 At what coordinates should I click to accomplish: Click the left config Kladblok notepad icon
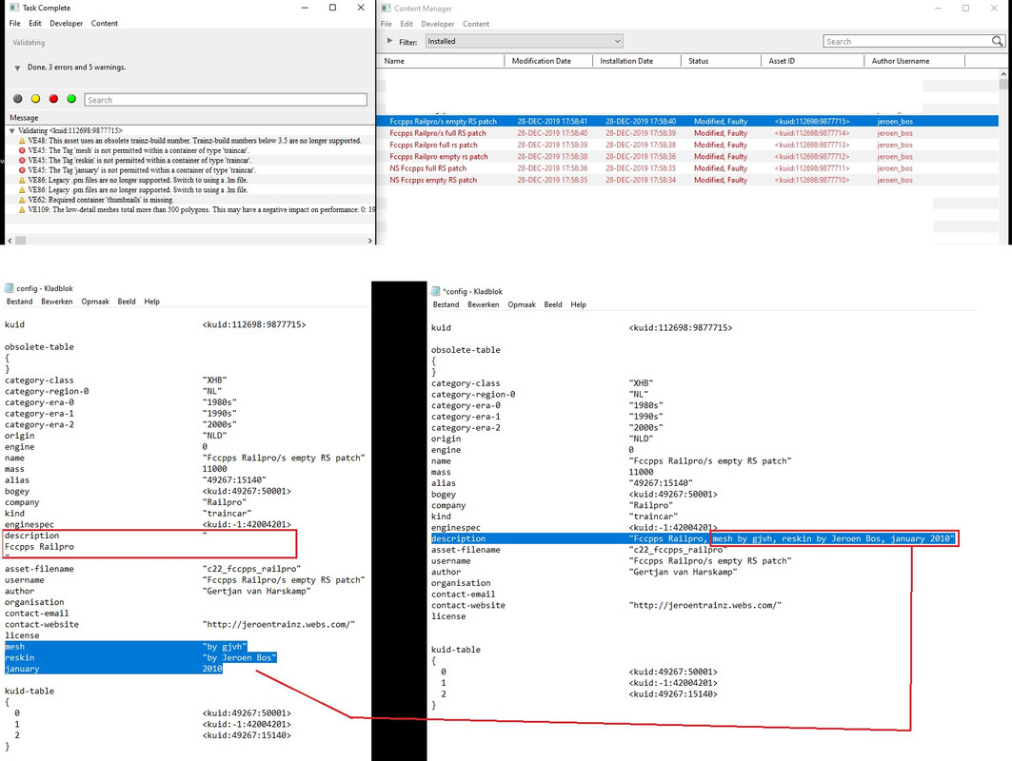(x=9, y=288)
